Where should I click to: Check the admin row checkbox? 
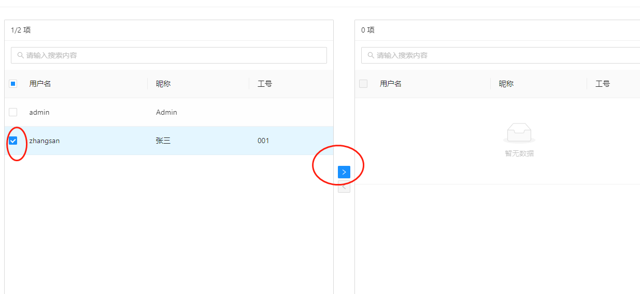(13, 112)
